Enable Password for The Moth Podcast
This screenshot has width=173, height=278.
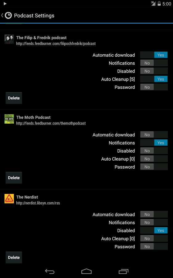coord(154,167)
